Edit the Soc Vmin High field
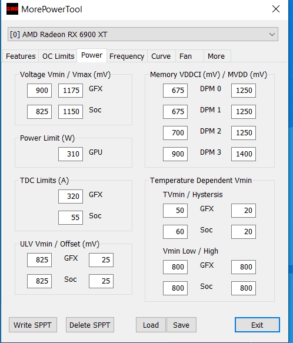 point(244,288)
